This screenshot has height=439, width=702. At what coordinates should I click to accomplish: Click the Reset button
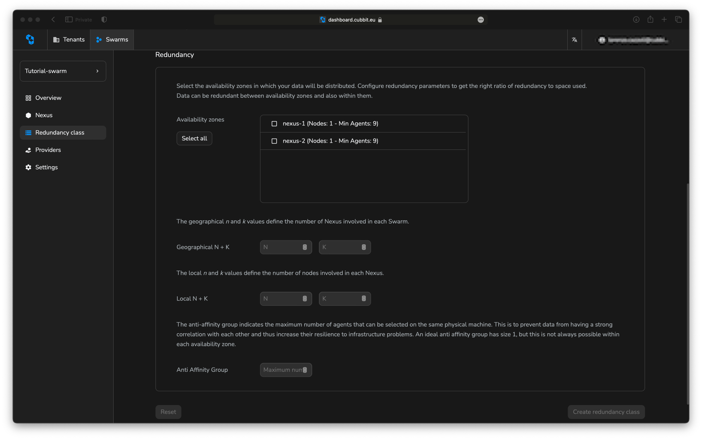(168, 412)
